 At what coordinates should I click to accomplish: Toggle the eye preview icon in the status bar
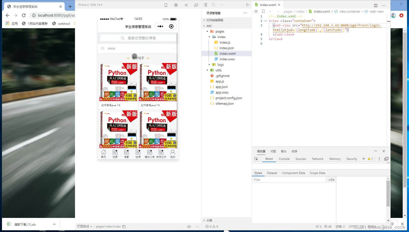(x=189, y=226)
